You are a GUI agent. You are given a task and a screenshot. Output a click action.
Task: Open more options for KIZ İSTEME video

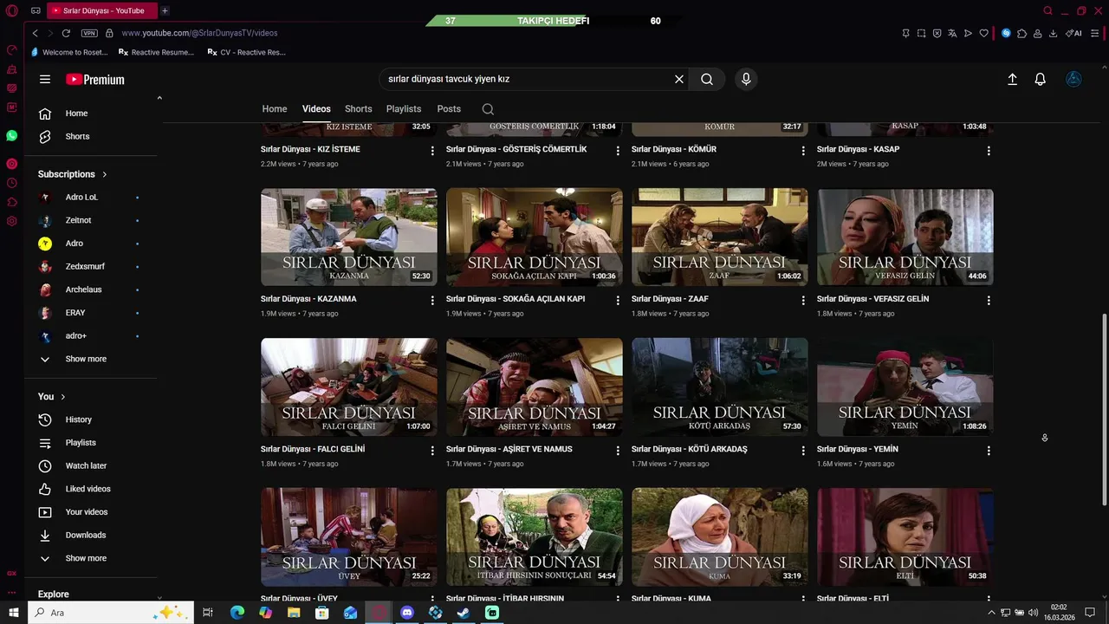(432, 151)
